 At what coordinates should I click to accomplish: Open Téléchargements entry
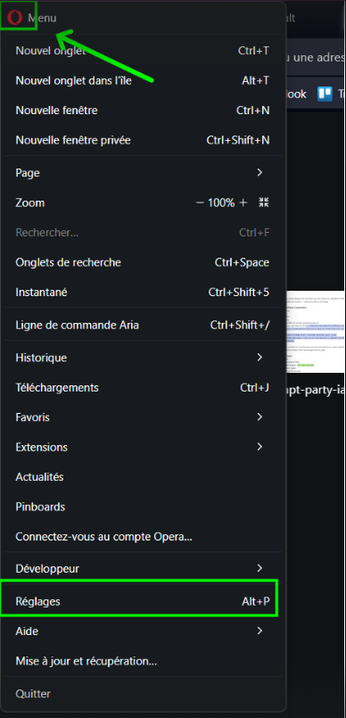click(x=144, y=388)
